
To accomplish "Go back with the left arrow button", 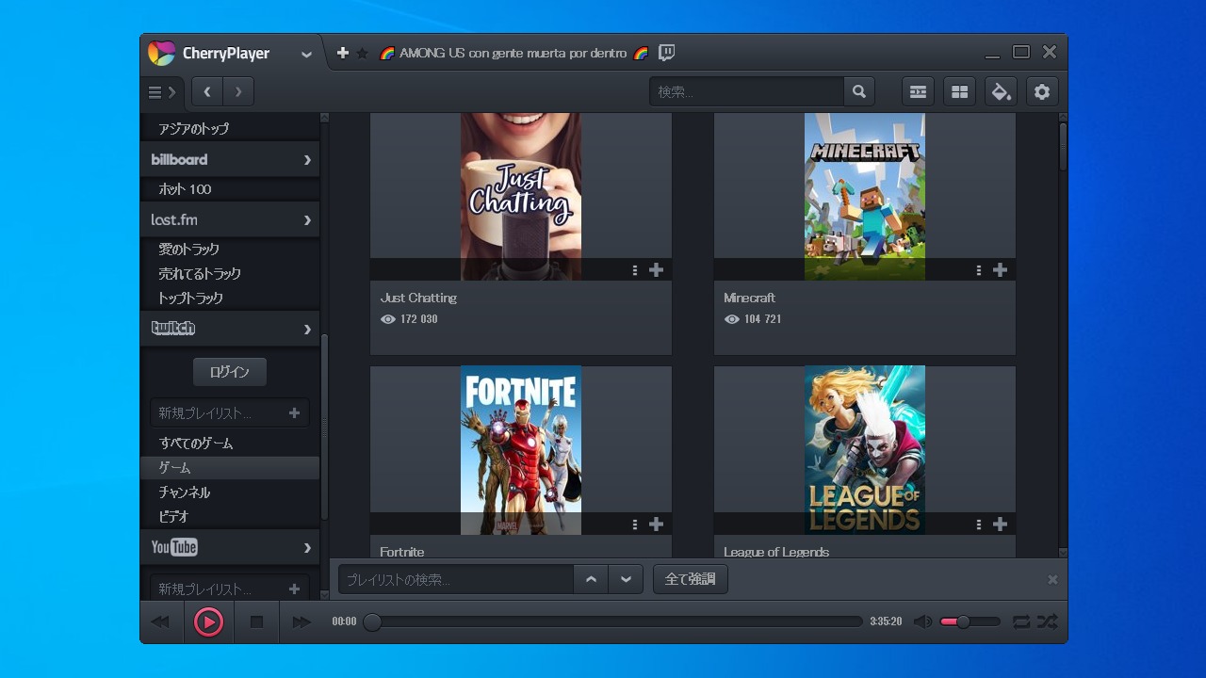I will click(x=207, y=92).
